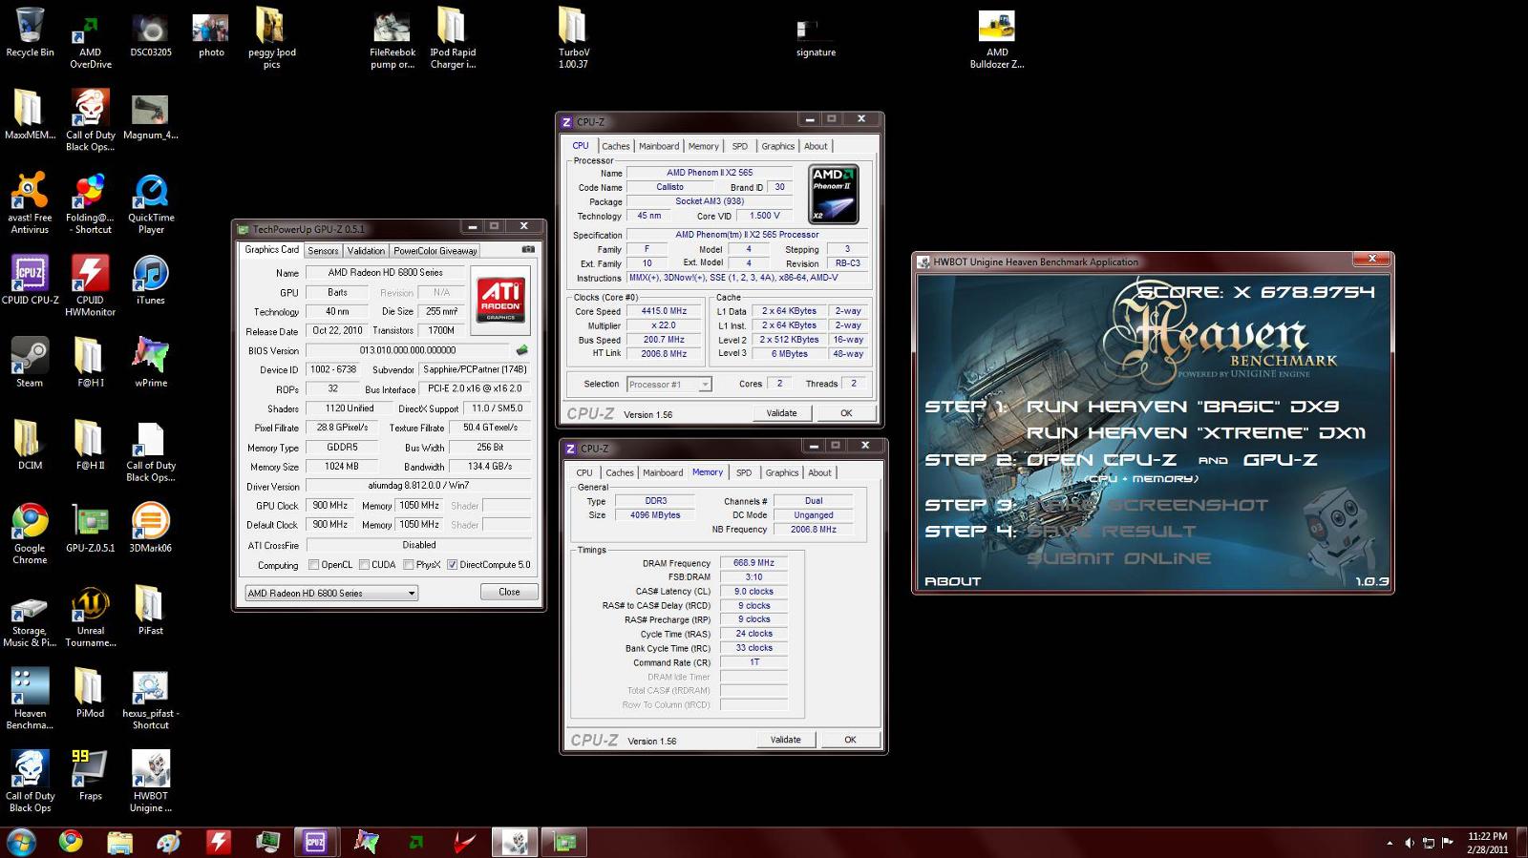Screen dimensions: 1528x858
Task: Select the 3DMark06 desktop icon
Action: tap(151, 528)
